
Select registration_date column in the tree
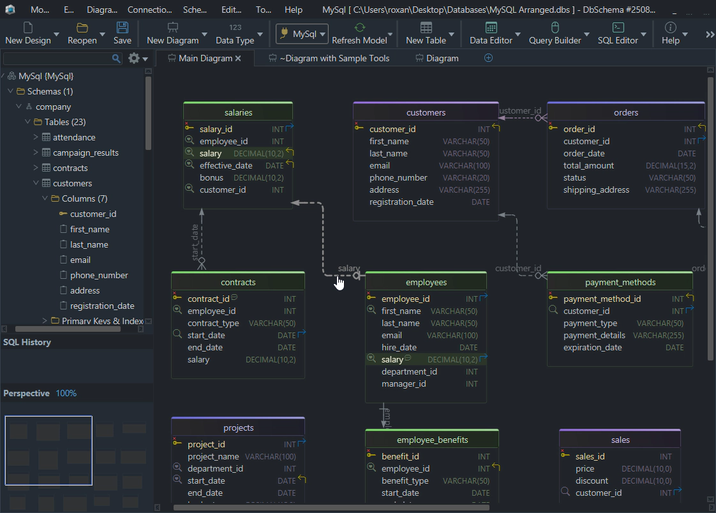102,306
